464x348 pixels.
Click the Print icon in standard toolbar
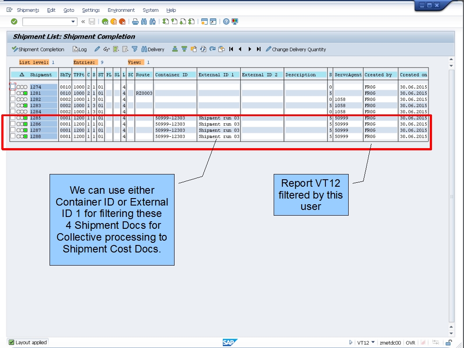135,21
